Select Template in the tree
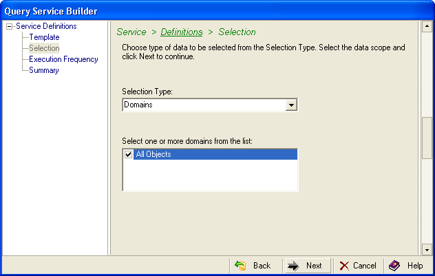Viewport: 435px width, 276px height. coord(44,37)
